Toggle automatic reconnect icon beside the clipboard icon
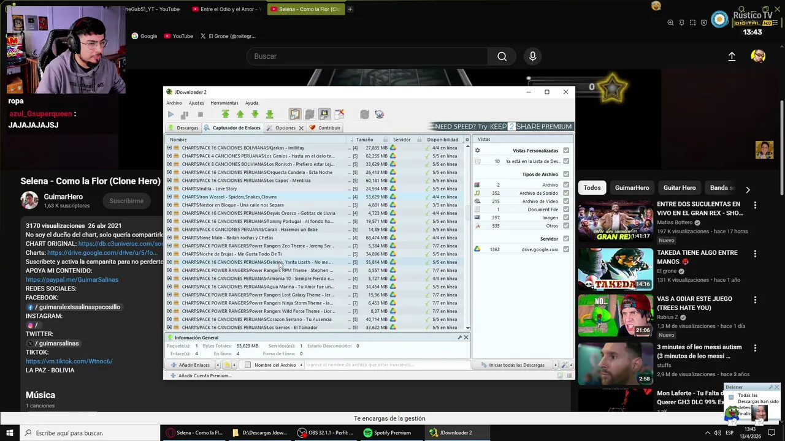This screenshot has height=441, width=785. (310, 114)
